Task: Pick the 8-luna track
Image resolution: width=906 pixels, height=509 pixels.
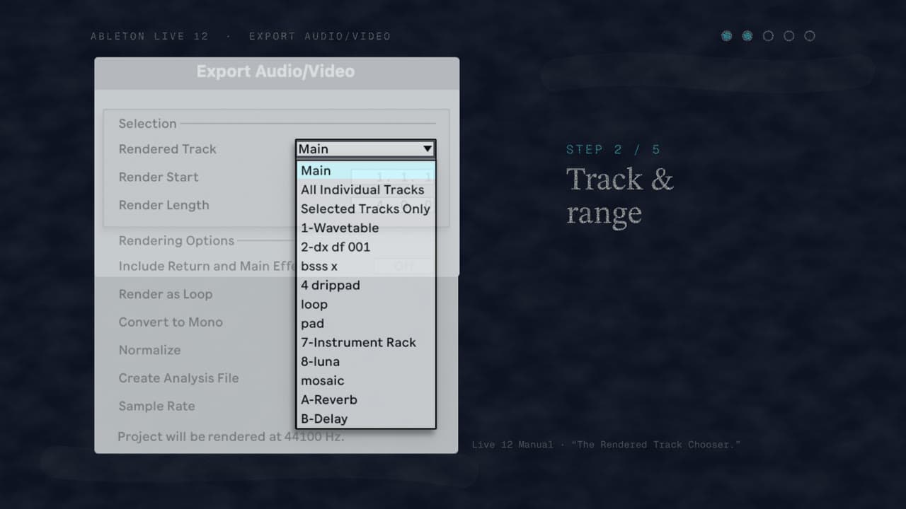Action: pos(365,361)
